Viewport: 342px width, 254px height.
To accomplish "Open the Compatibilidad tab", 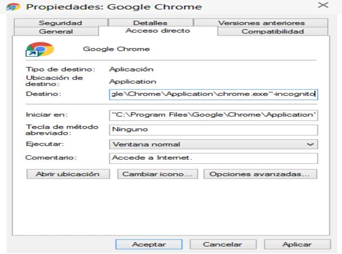I will [x=273, y=31].
